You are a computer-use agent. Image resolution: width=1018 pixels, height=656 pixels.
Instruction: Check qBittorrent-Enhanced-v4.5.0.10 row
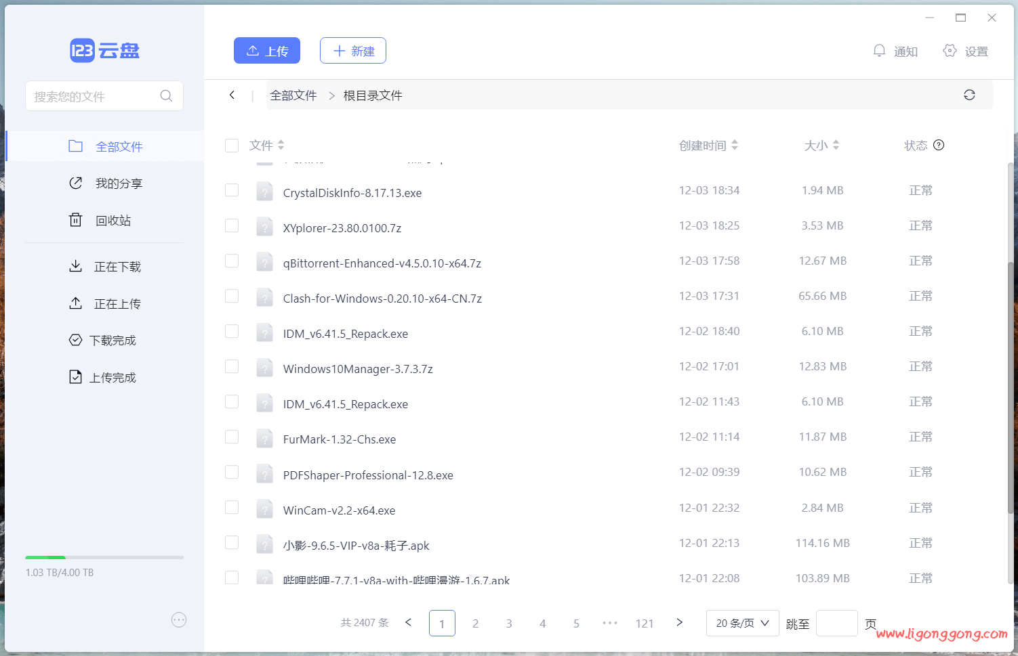click(x=232, y=261)
